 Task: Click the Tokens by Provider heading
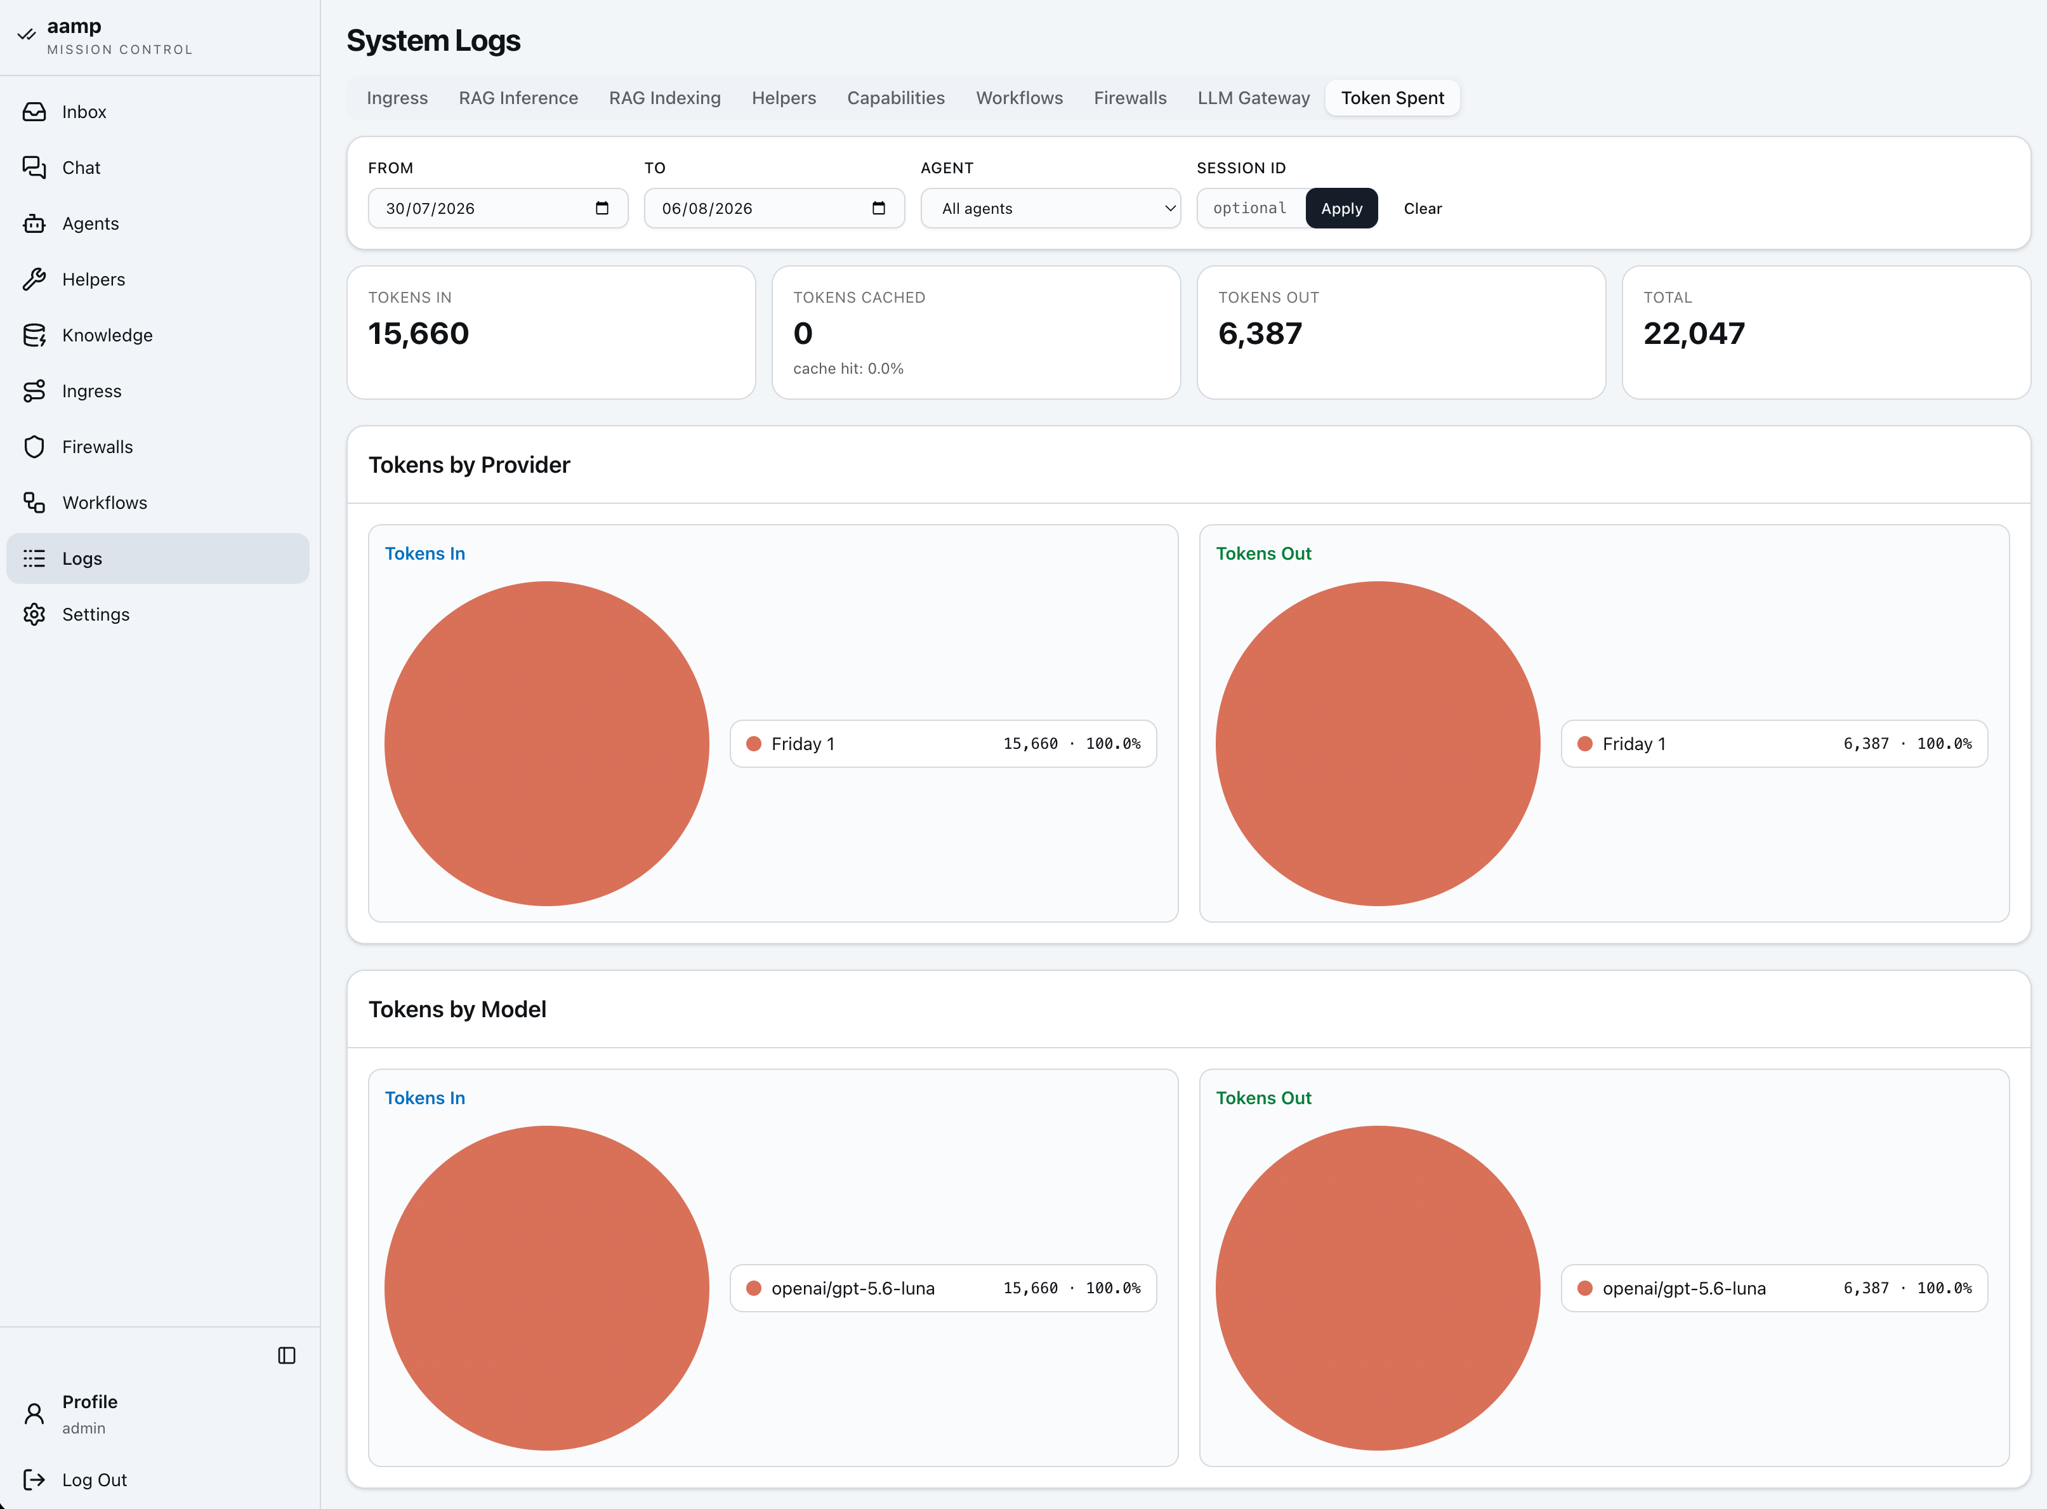click(x=468, y=465)
